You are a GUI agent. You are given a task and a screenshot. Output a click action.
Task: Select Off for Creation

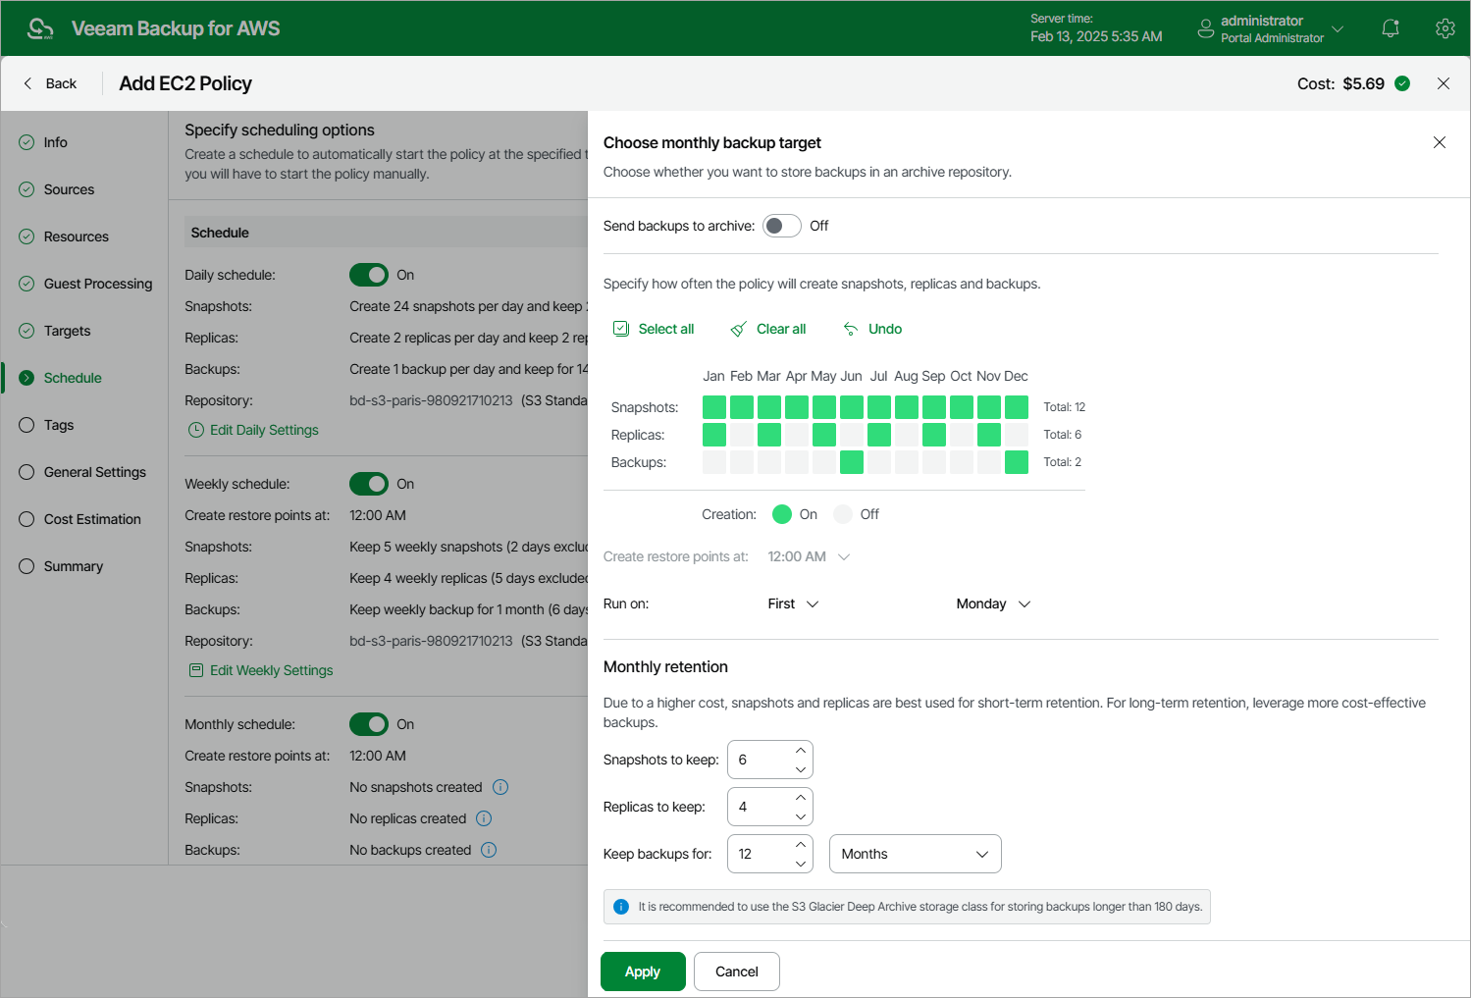(x=842, y=513)
